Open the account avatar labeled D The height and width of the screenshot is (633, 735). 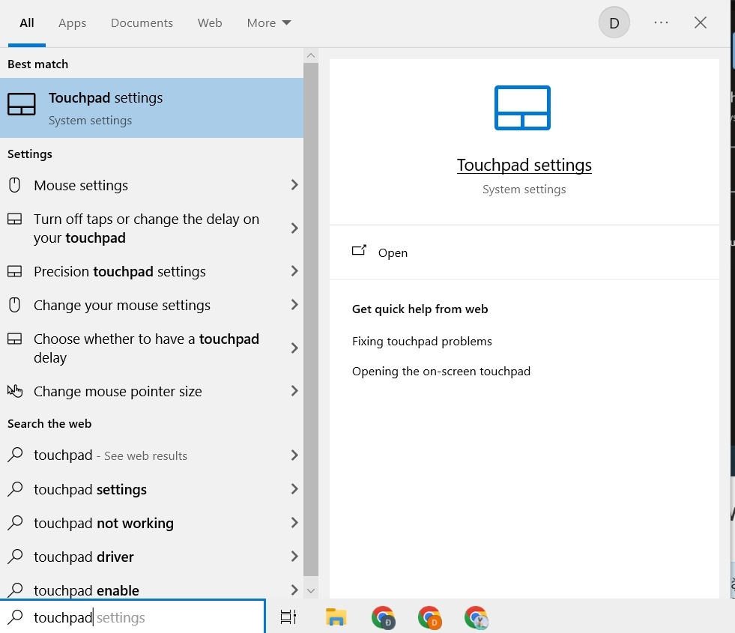coord(614,22)
